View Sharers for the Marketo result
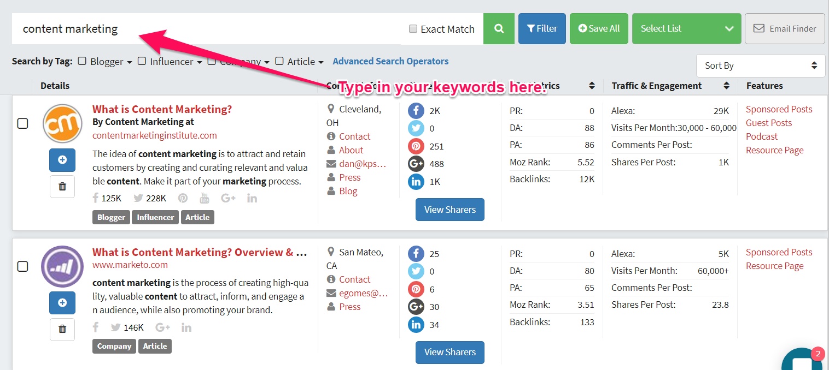This screenshot has width=829, height=370. coord(450,353)
